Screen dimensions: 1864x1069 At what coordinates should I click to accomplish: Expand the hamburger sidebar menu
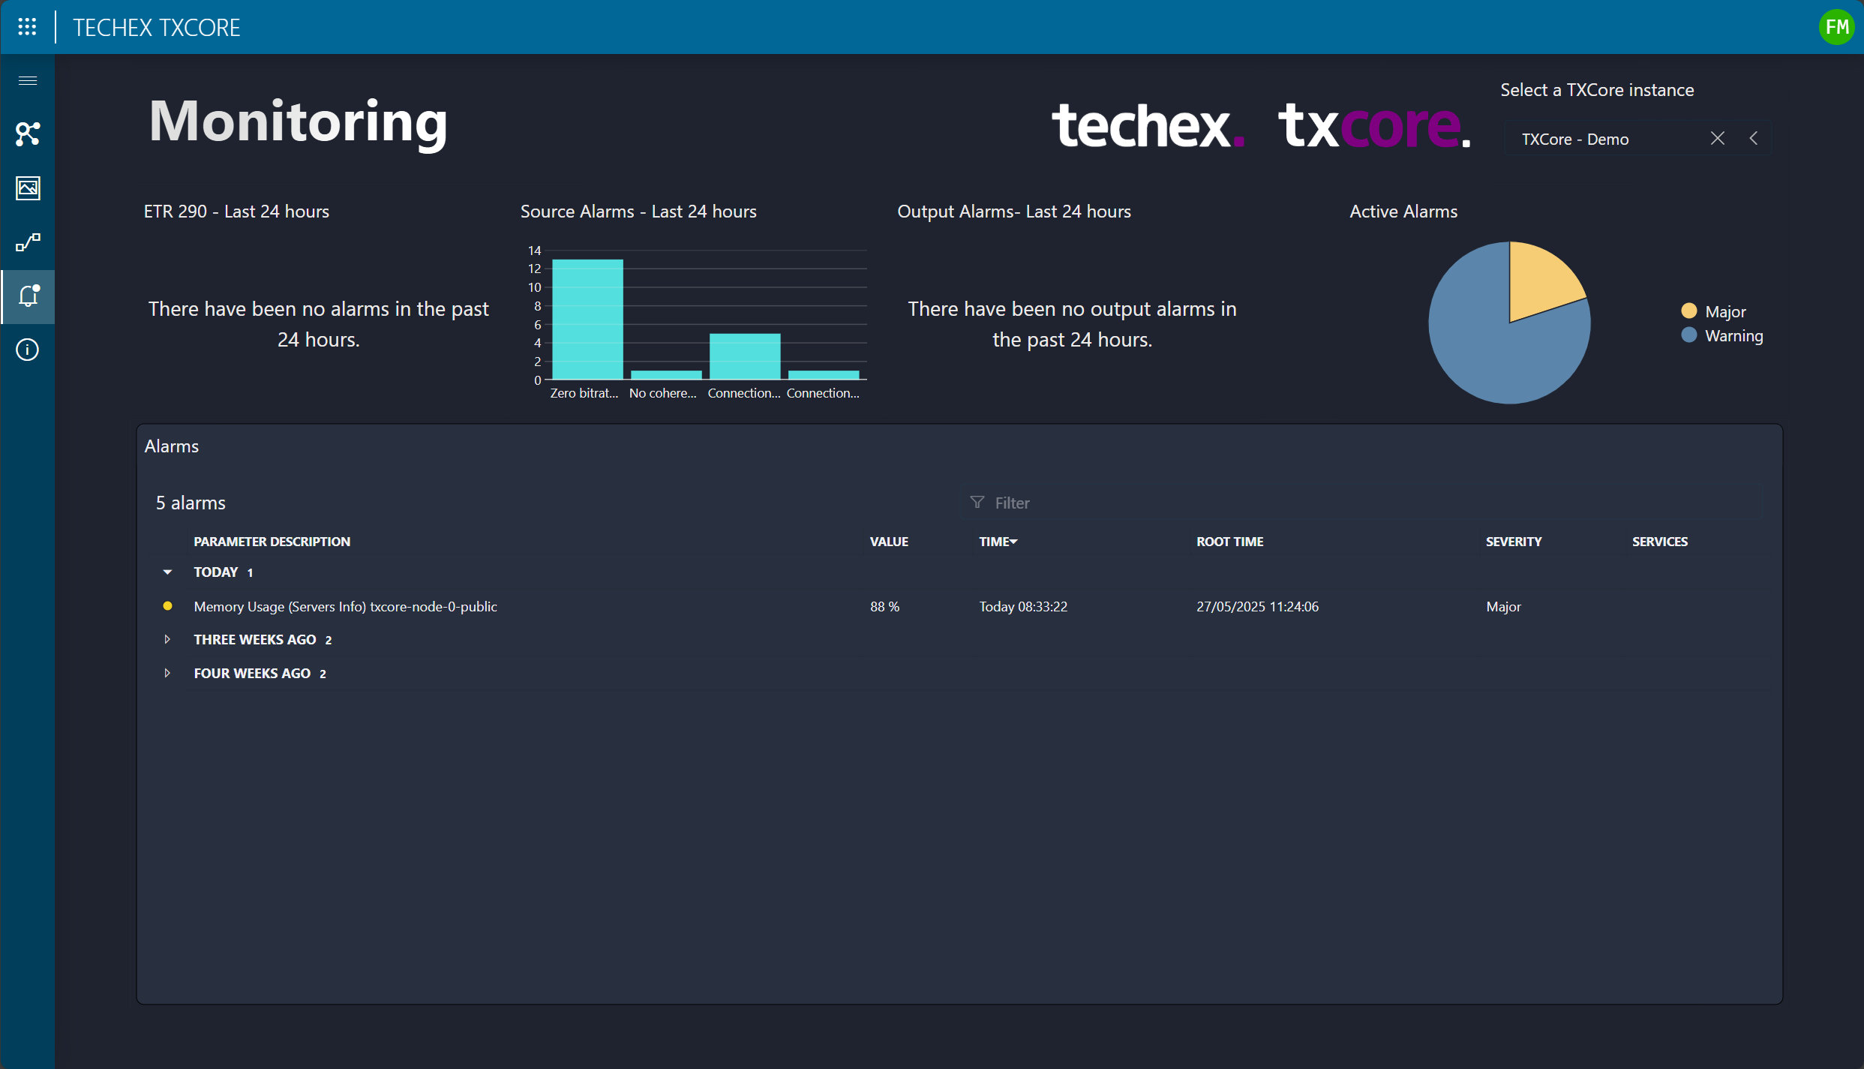coord(28,80)
